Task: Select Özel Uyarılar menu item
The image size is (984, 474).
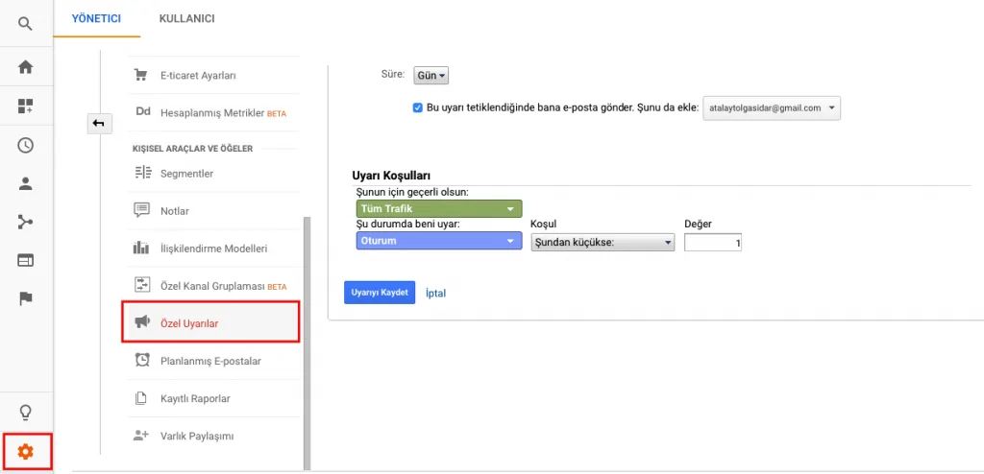Action: 210,321
